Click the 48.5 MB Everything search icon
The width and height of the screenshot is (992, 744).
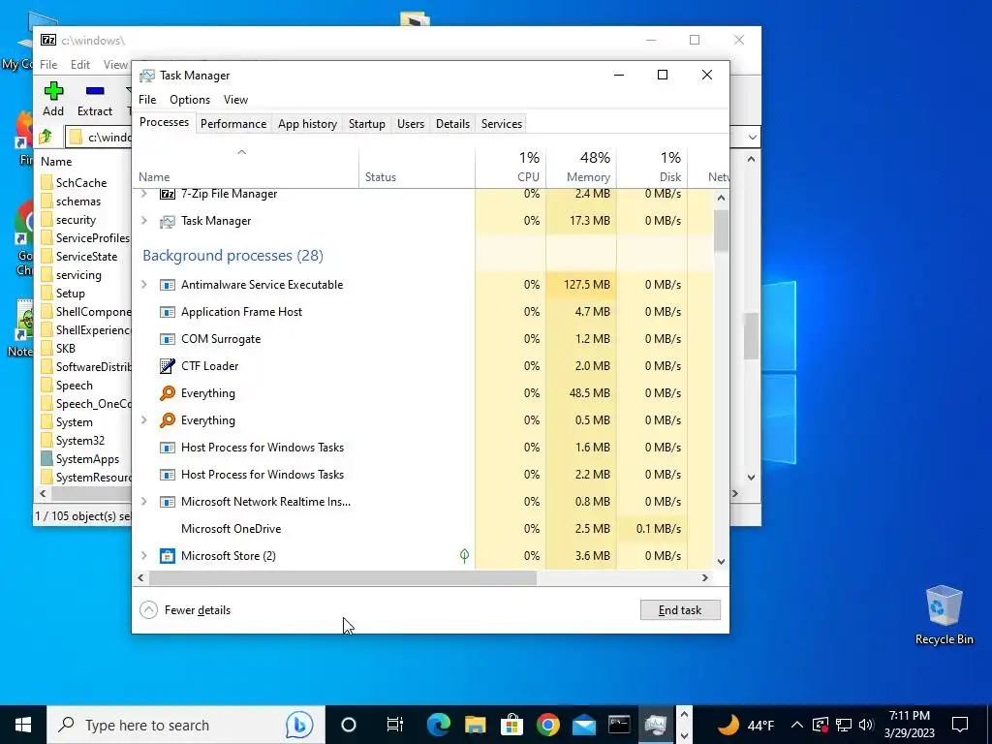click(x=167, y=393)
